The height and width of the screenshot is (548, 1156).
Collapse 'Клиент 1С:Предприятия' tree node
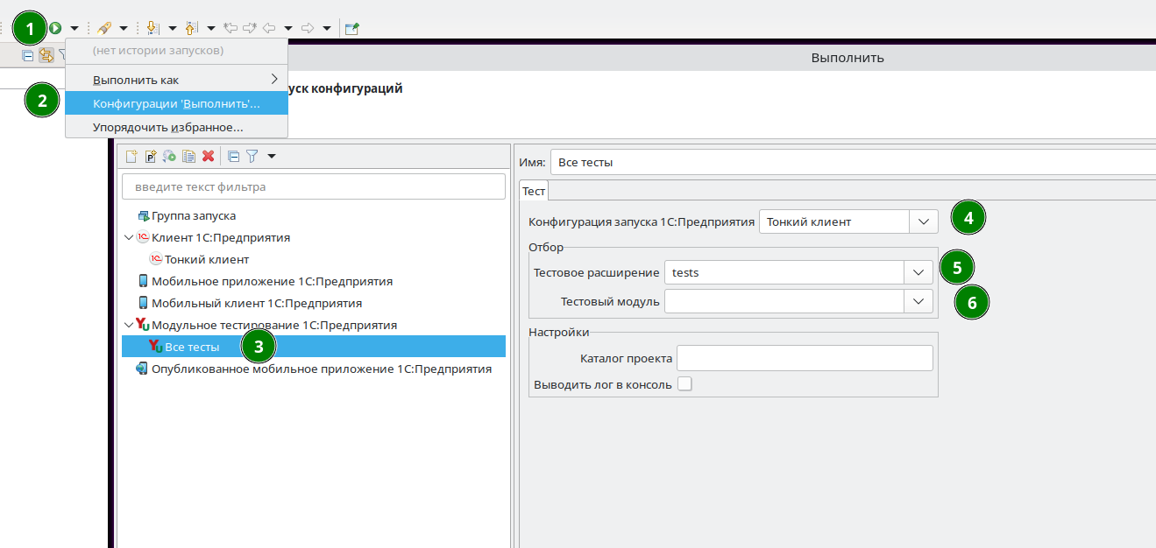tap(129, 237)
